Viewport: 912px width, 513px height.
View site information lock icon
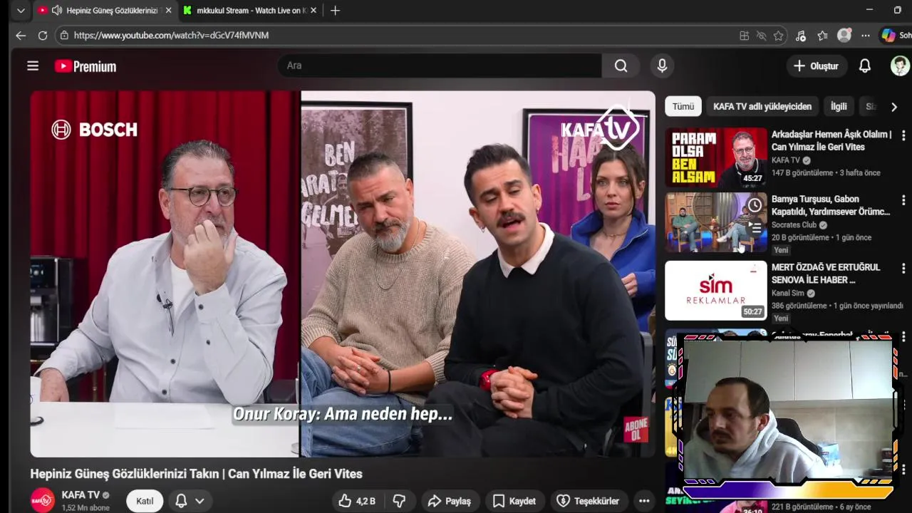64,35
